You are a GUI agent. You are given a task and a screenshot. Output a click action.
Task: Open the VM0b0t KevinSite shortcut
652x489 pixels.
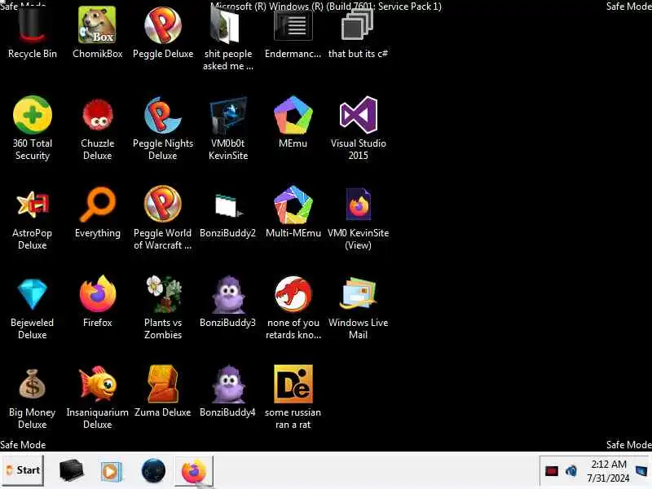(x=228, y=116)
